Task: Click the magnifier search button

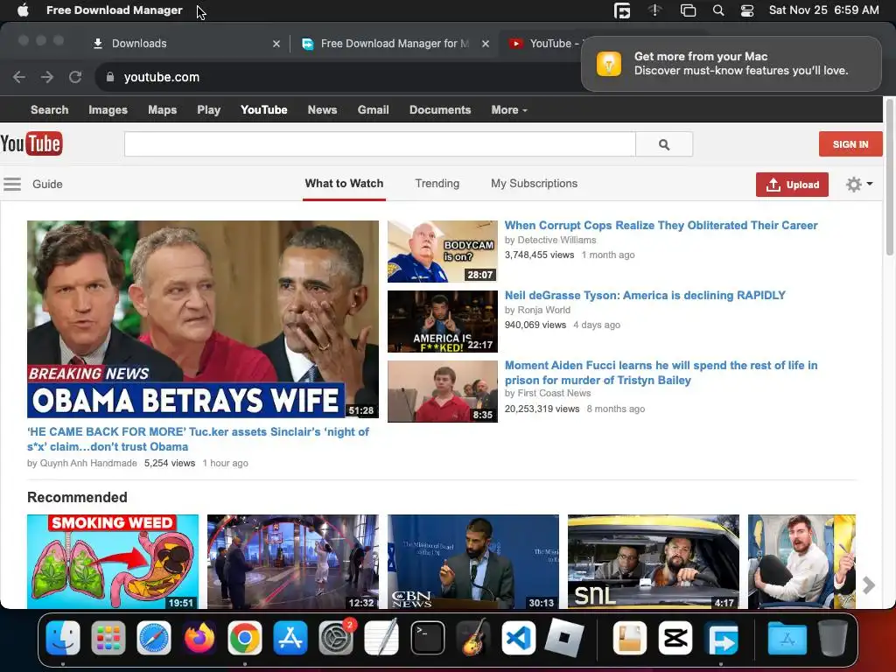Action: (x=664, y=144)
